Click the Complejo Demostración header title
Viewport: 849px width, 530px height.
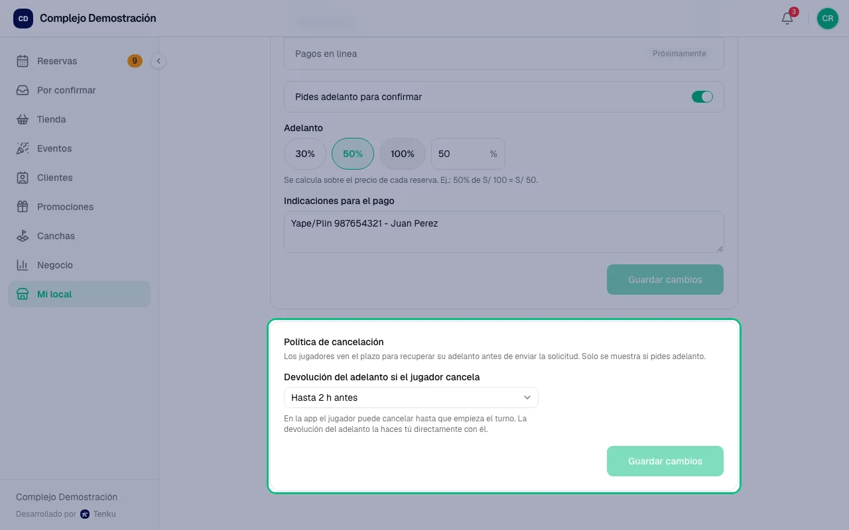(x=98, y=19)
